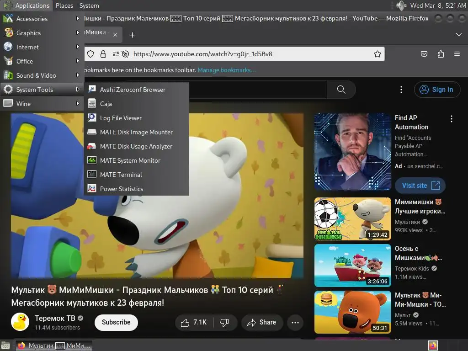This screenshot has width=468, height=351.
Task: Open the Accessories submenu
Action: pyautogui.click(x=42, y=18)
